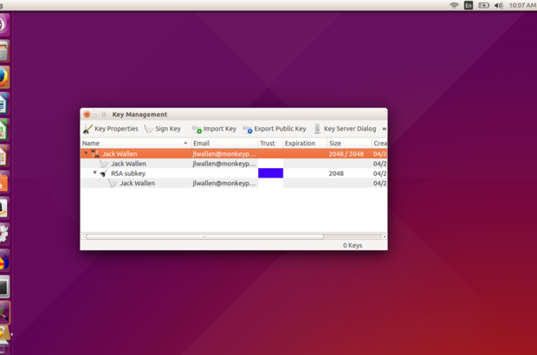The image size is (537, 355).
Task: Sort by the Trust column header
Action: (x=270, y=143)
